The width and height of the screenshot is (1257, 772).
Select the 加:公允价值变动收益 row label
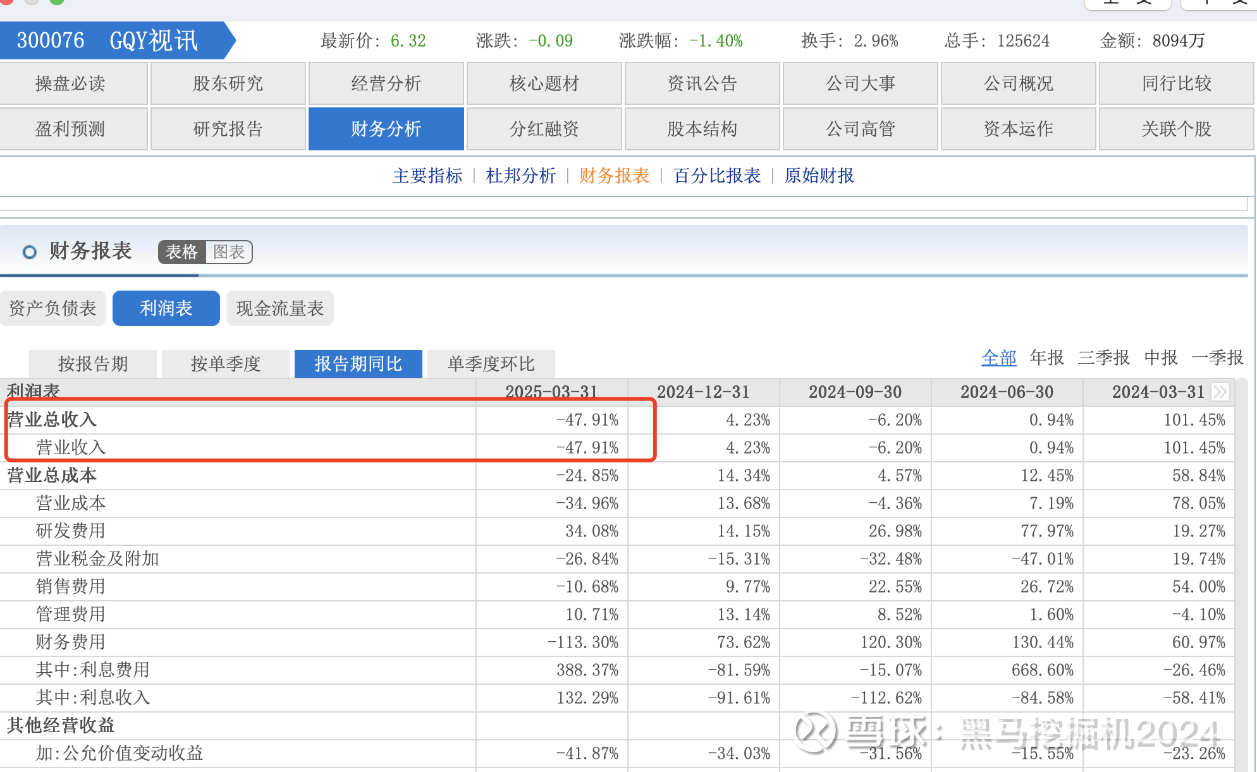120,753
